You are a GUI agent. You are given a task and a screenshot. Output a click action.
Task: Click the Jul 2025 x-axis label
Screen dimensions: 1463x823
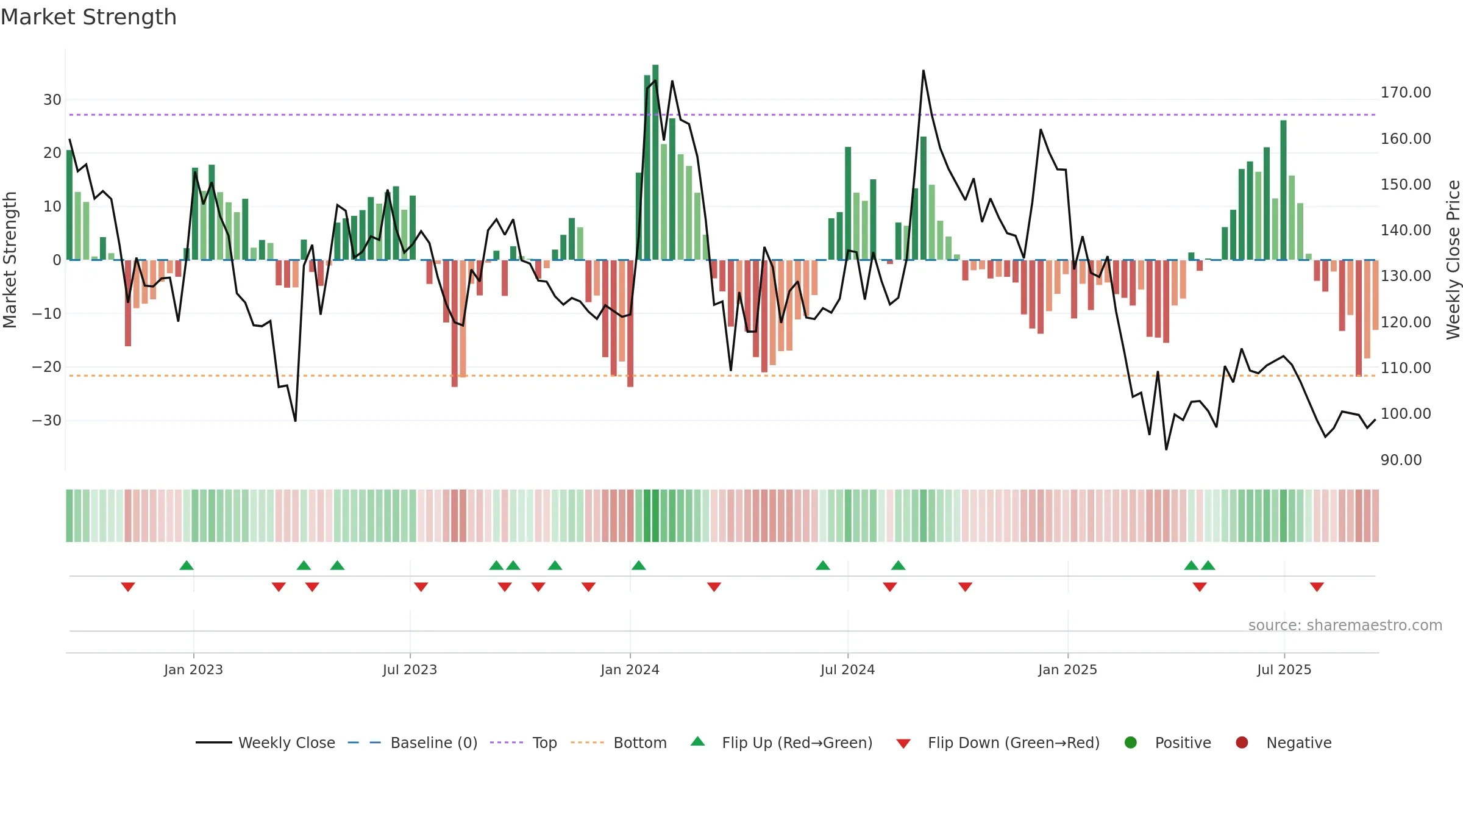(x=1284, y=669)
